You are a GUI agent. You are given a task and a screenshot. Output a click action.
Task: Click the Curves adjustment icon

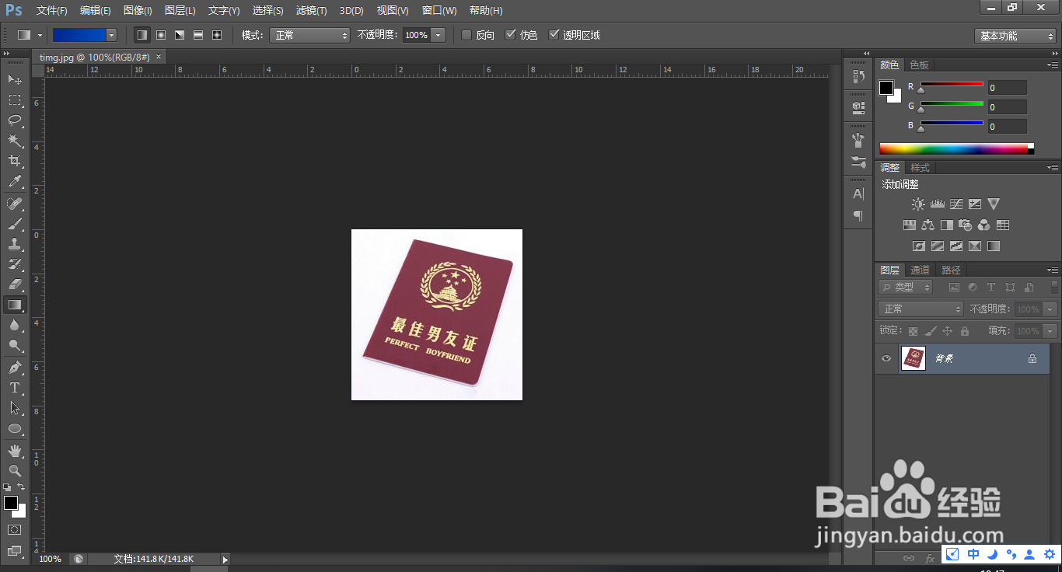tap(955, 204)
